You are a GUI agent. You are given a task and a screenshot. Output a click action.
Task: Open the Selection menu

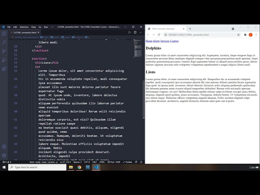tap(24, 27)
